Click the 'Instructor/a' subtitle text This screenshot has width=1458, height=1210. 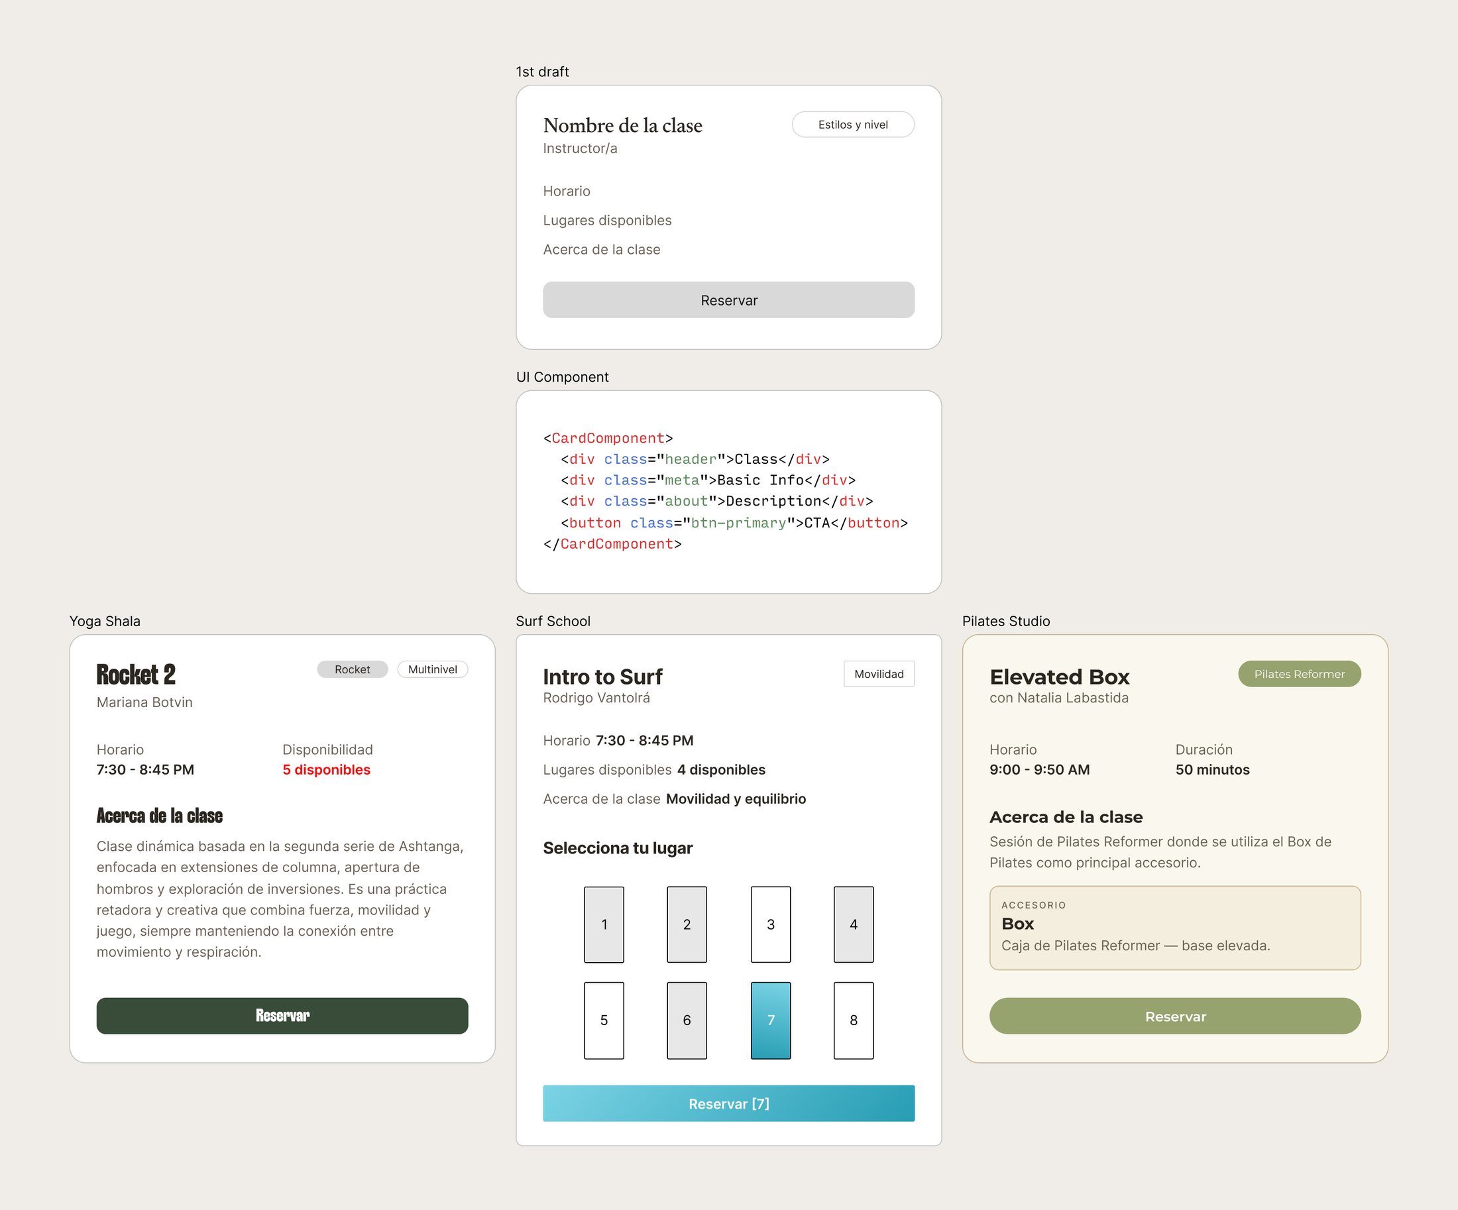tap(580, 148)
